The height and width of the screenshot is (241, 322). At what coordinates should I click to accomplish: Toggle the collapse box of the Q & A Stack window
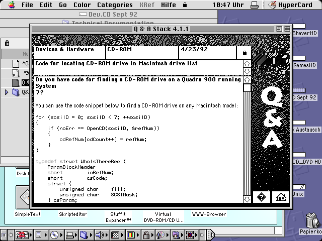(287, 29)
